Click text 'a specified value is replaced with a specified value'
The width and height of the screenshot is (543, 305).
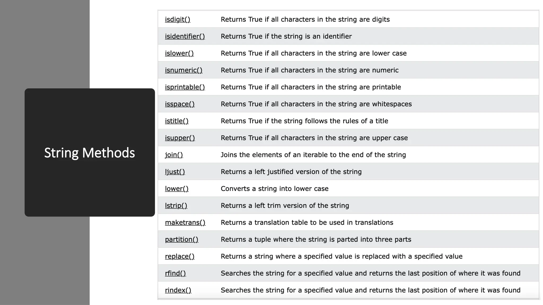(x=380, y=257)
